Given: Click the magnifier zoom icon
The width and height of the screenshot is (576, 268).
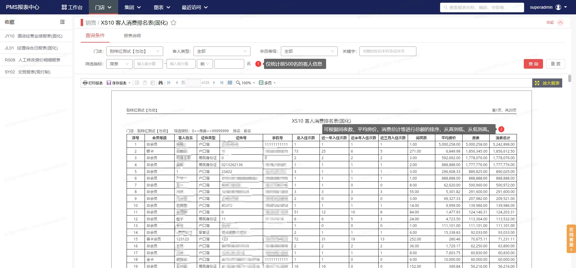Looking at the screenshot, I should coord(238,83).
